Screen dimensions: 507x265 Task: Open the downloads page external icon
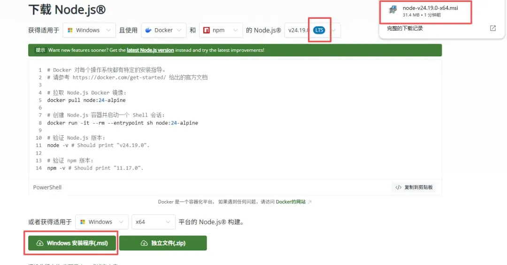click(493, 28)
